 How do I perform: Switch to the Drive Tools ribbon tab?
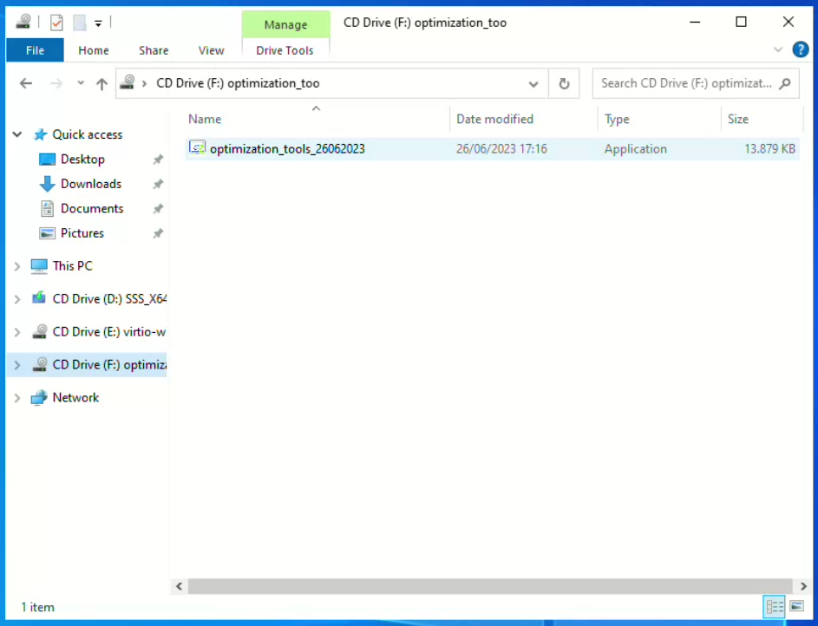click(285, 50)
